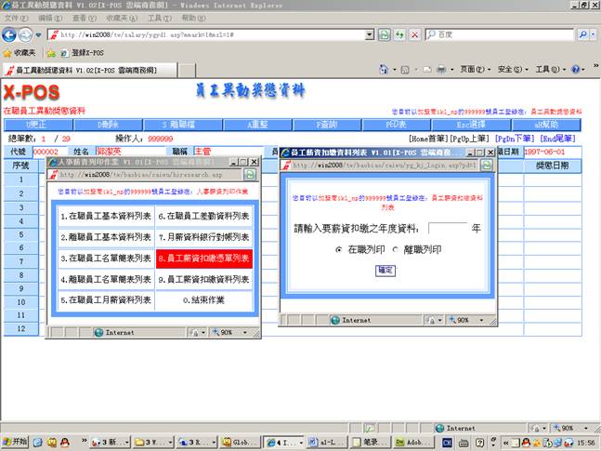Viewport: 601px width, 451px height.
Task: Open the 查看(V) menu
Action: pos(85,19)
